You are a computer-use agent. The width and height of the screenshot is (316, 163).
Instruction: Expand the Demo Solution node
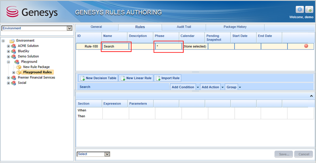tap(8, 56)
